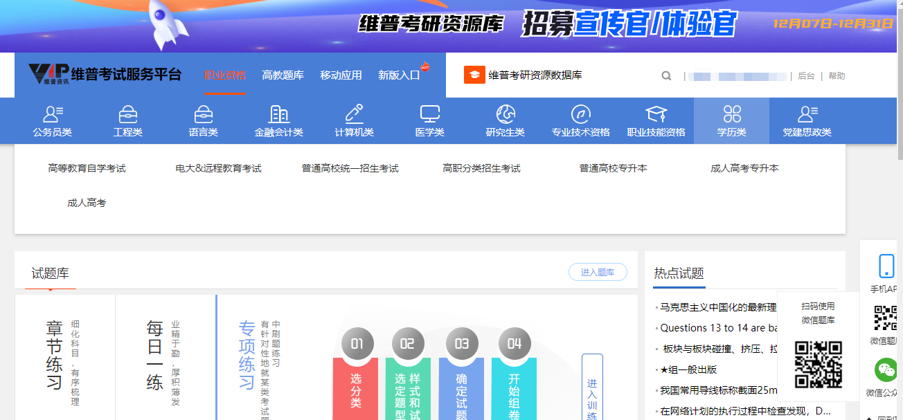This screenshot has height=420, width=903.
Task: Switch to the 高教题库 tab
Action: [283, 75]
